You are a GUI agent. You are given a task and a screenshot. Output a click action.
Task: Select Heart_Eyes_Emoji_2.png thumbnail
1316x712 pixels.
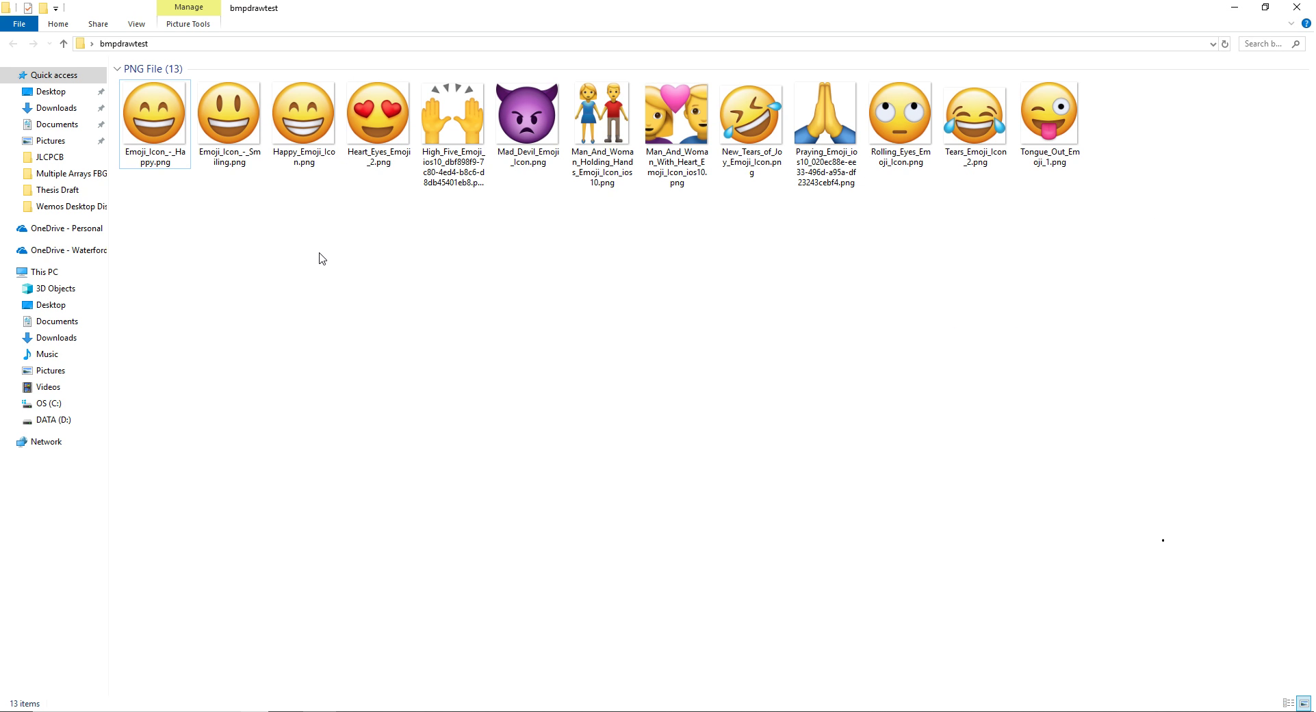(378, 124)
